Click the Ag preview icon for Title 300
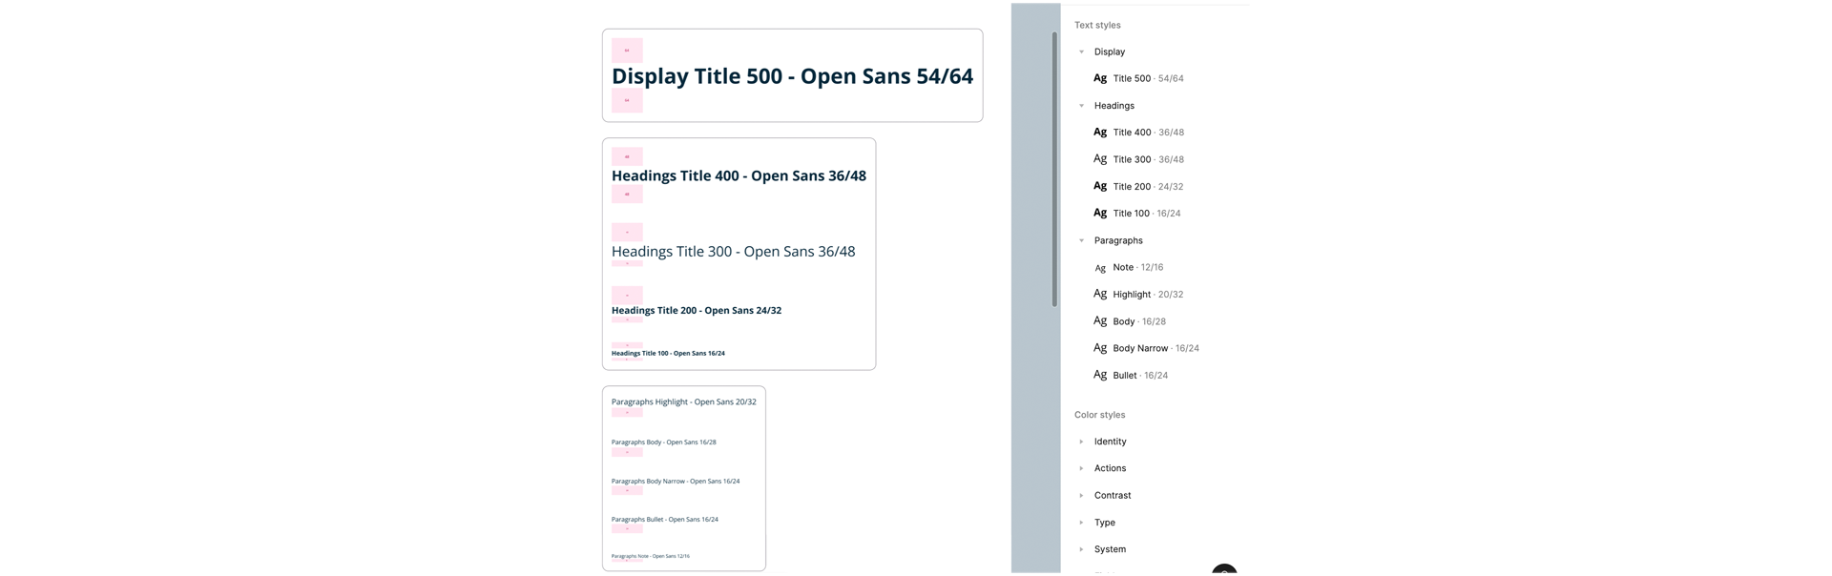 click(x=1099, y=159)
